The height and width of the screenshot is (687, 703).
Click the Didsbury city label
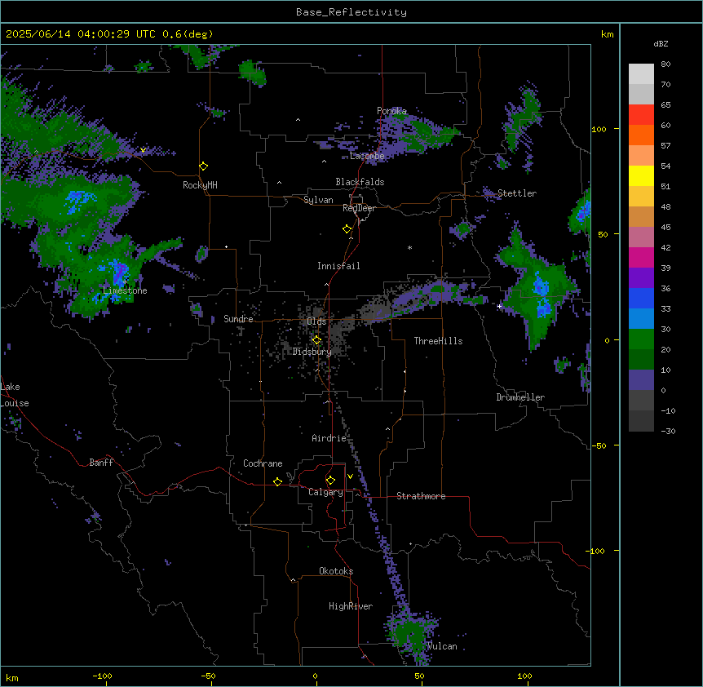coord(312,352)
